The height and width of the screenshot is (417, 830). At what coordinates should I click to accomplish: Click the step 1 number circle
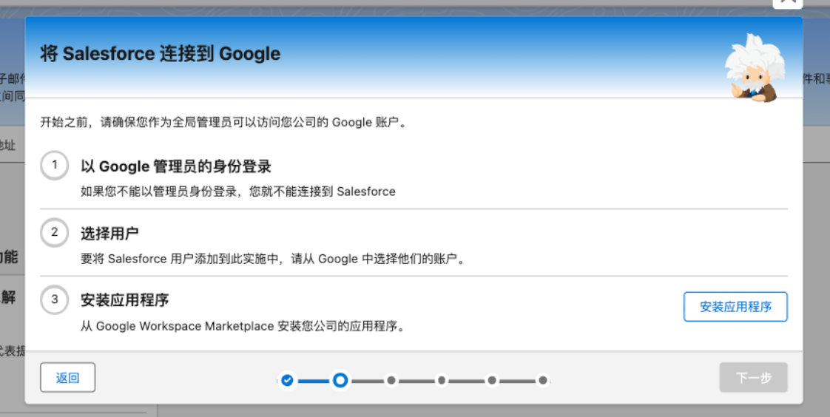(x=55, y=165)
